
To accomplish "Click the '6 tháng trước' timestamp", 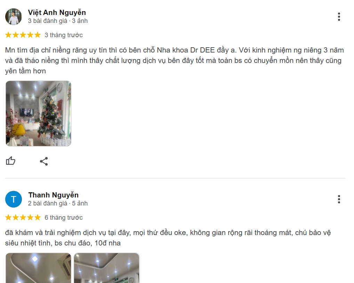I will (64, 218).
